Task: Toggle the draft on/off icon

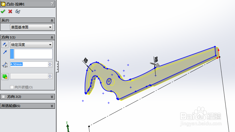Action: click(5, 76)
